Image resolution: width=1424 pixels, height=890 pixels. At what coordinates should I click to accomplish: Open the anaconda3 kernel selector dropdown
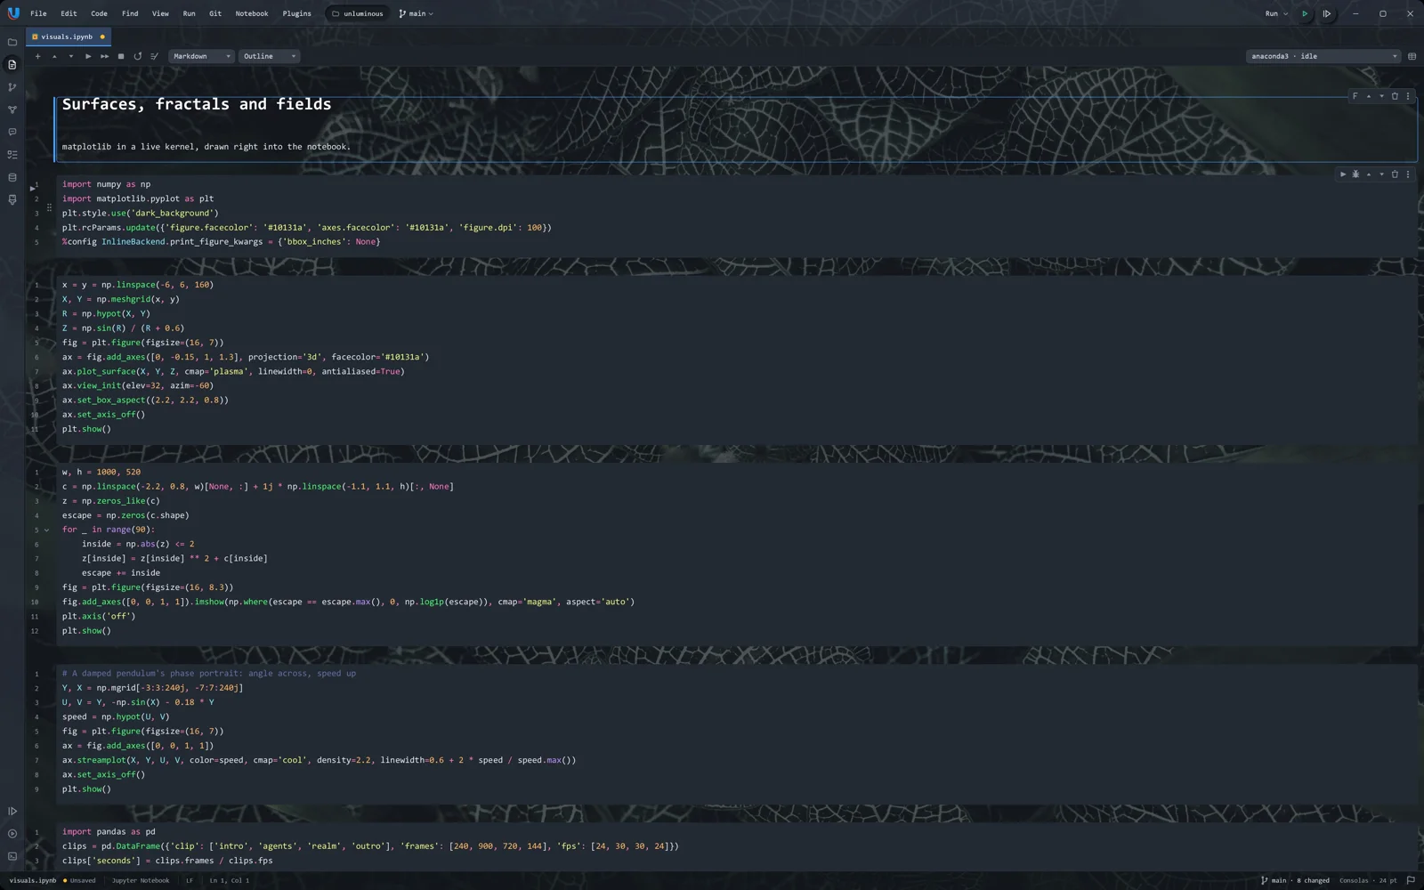coord(1323,56)
